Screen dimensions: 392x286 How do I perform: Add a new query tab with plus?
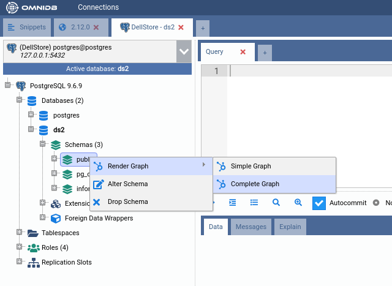[x=265, y=53]
